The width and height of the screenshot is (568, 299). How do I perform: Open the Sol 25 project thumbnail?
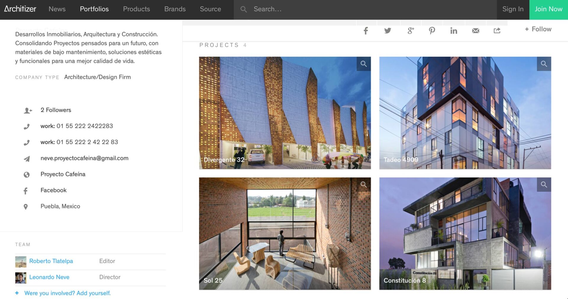tap(285, 234)
